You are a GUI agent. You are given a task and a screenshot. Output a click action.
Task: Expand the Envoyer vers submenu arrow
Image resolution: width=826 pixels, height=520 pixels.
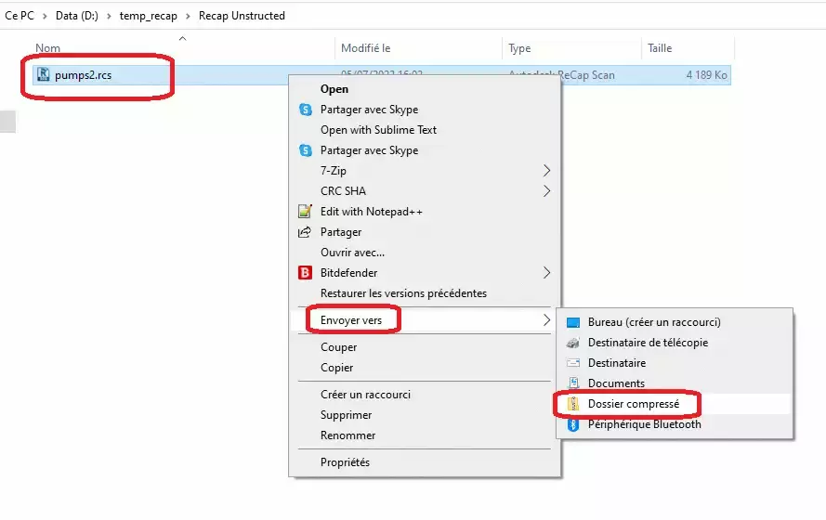pos(546,320)
